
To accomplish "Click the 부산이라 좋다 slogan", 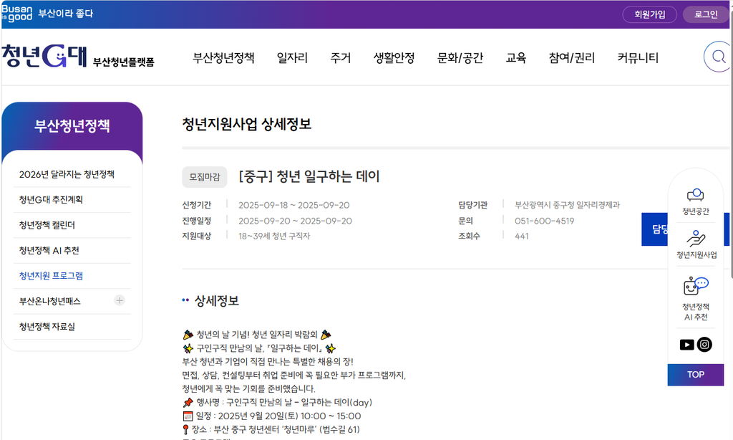I will point(65,14).
